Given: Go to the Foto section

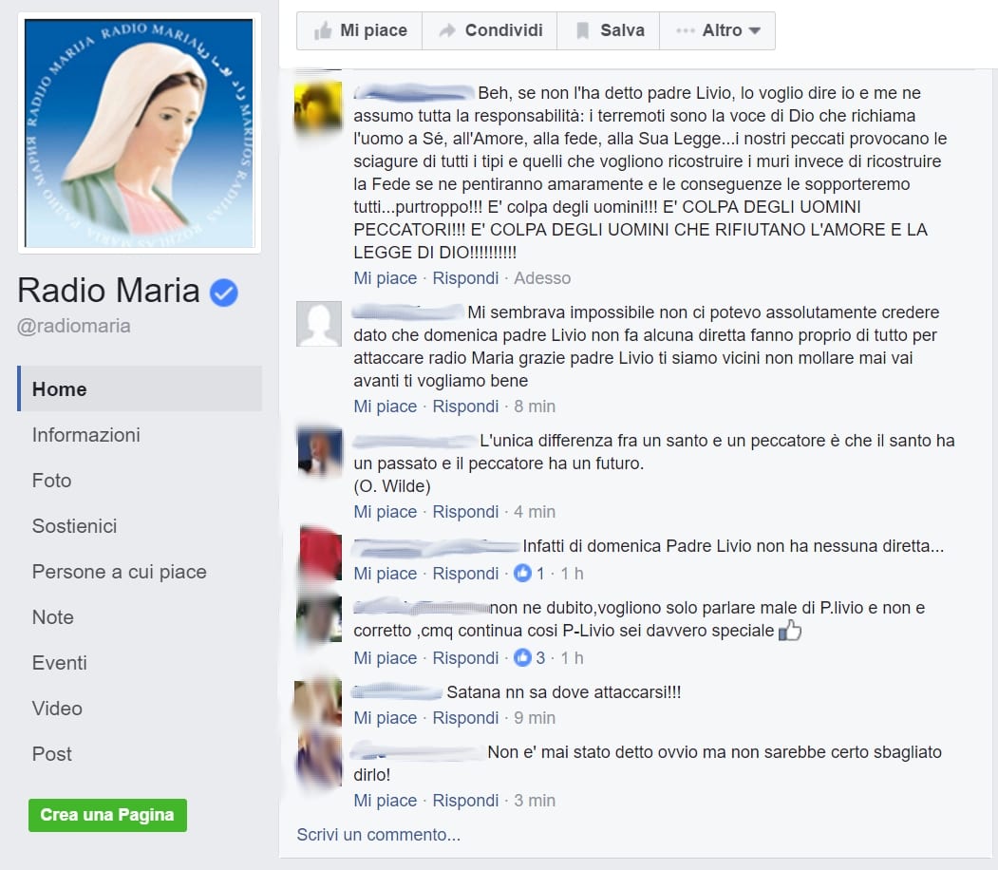Looking at the screenshot, I should tap(51, 481).
